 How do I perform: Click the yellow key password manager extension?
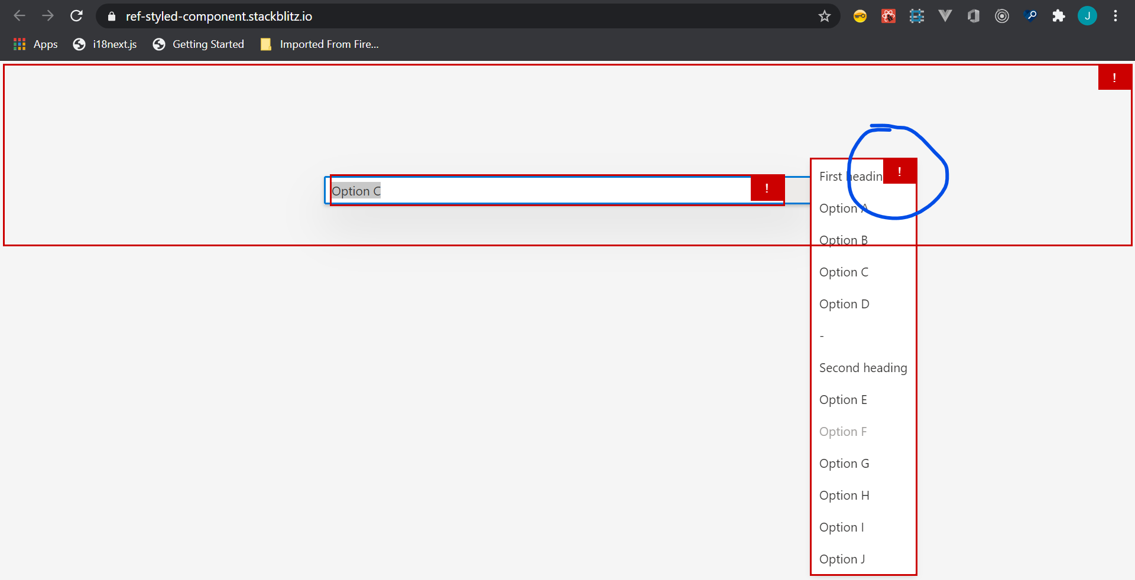tap(860, 16)
